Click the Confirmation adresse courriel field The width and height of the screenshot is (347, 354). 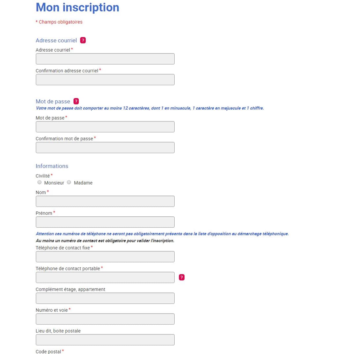[105, 80]
